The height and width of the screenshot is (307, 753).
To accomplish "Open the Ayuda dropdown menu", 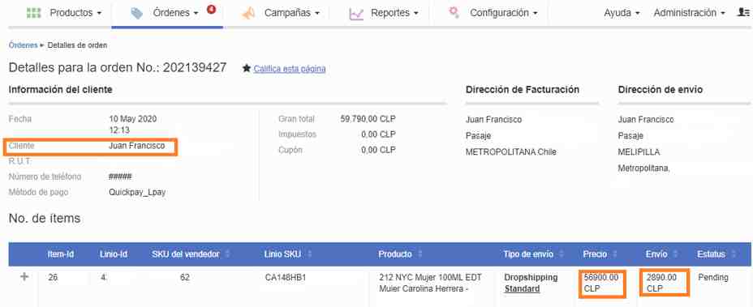I will [x=622, y=13].
